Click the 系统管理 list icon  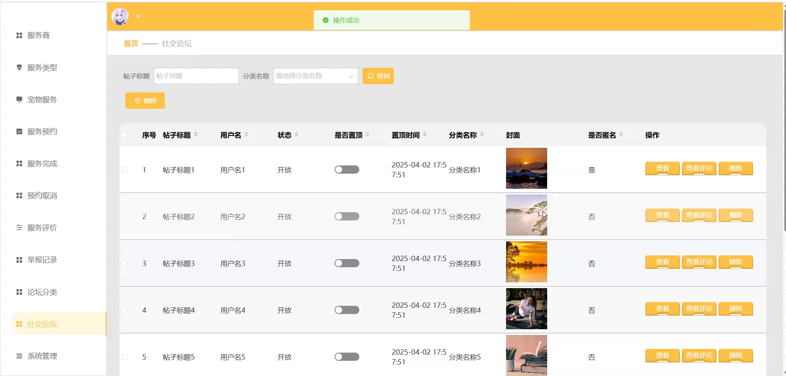point(19,356)
